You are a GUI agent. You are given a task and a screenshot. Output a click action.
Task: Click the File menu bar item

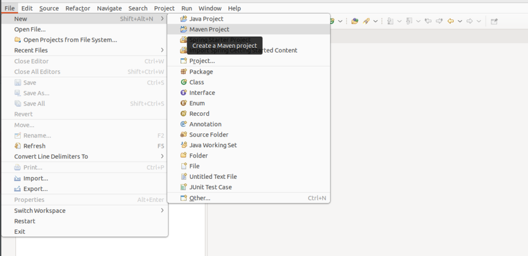point(9,8)
